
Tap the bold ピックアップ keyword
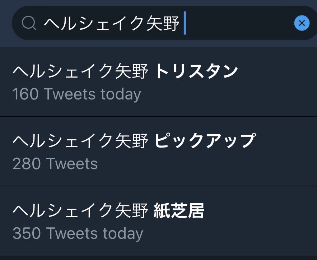[205, 141]
